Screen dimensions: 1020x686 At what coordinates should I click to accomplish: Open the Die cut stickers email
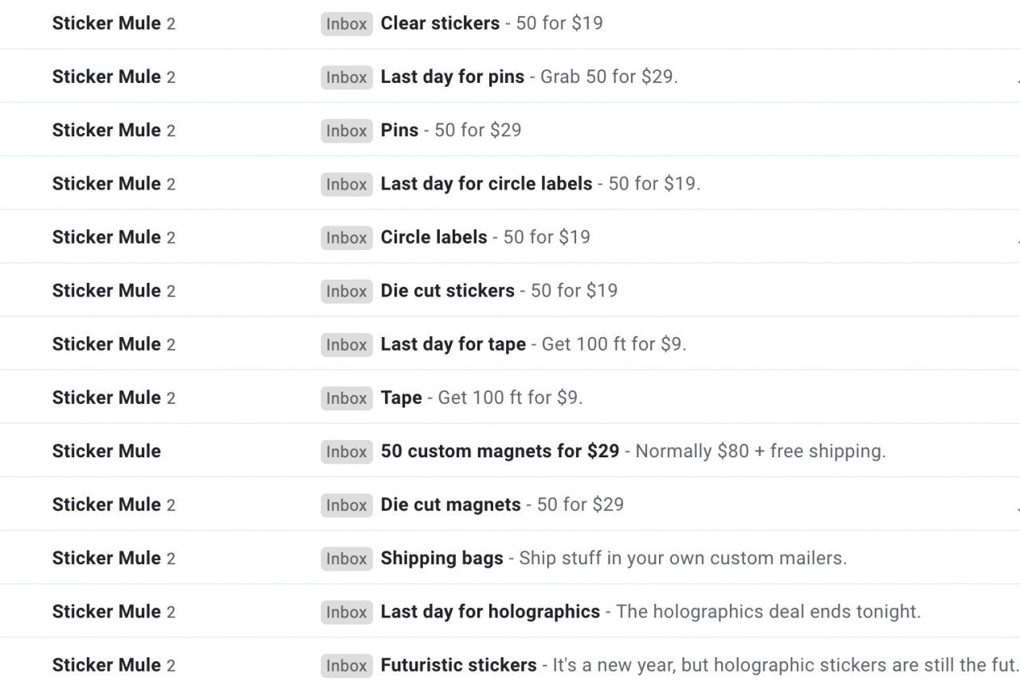(x=510, y=290)
